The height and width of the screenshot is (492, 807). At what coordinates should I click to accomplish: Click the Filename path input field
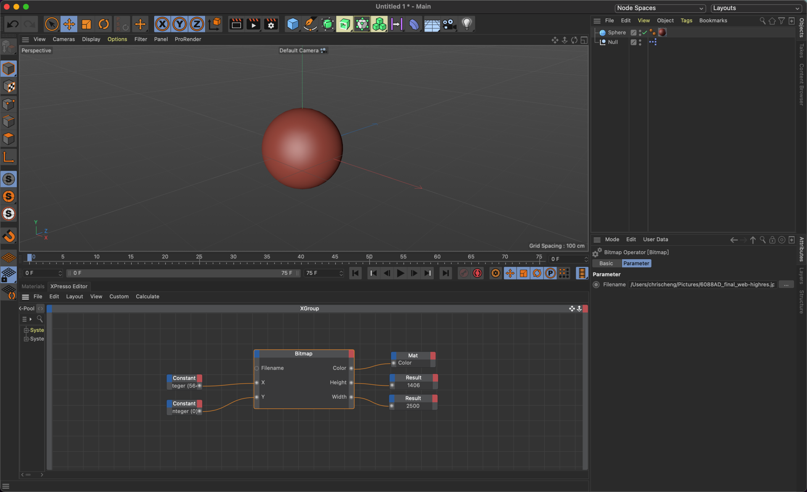[702, 285]
